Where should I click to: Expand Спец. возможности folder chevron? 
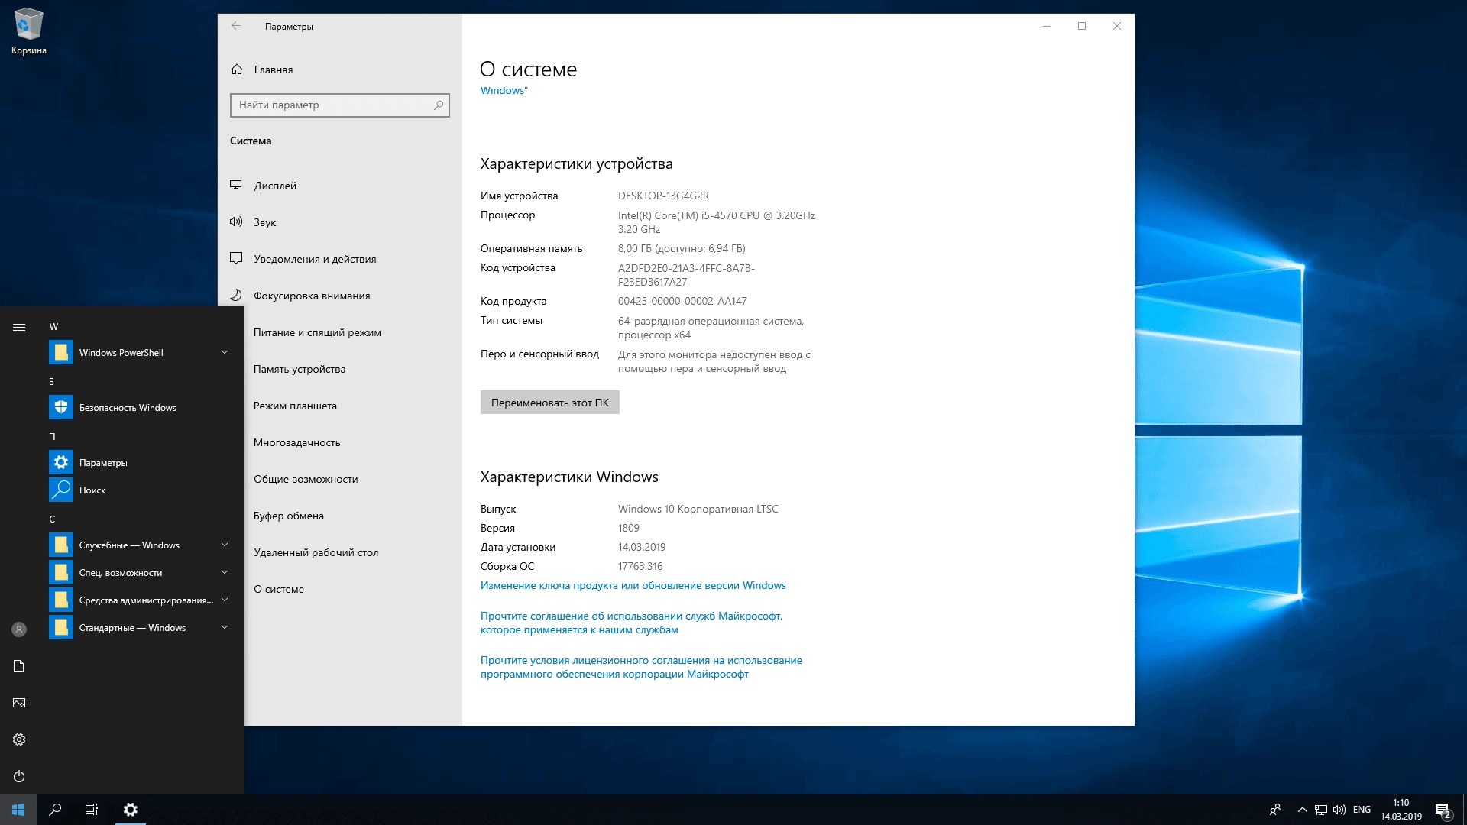click(225, 572)
